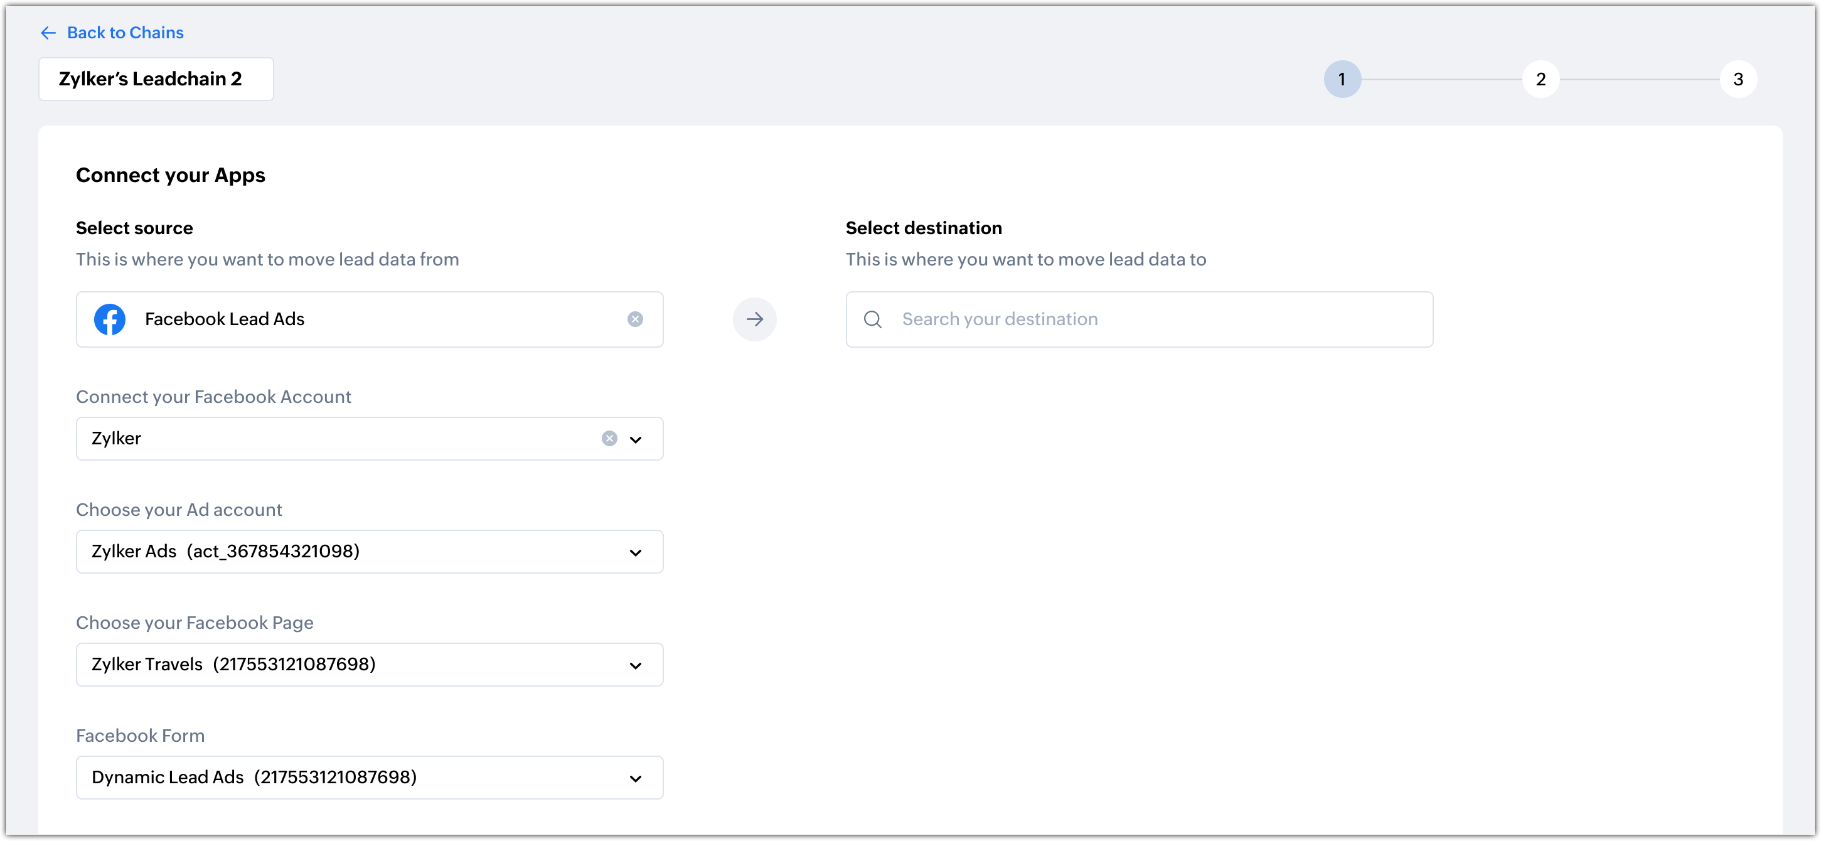The height and width of the screenshot is (841, 1821).
Task: Expand the Zylker Ads ad account dropdown
Action: coord(636,552)
